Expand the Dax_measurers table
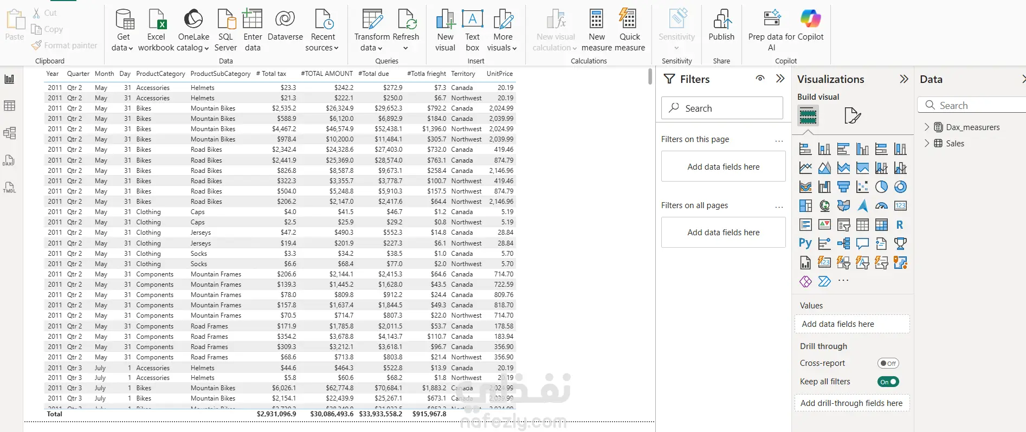The height and width of the screenshot is (432, 1026). [926, 127]
